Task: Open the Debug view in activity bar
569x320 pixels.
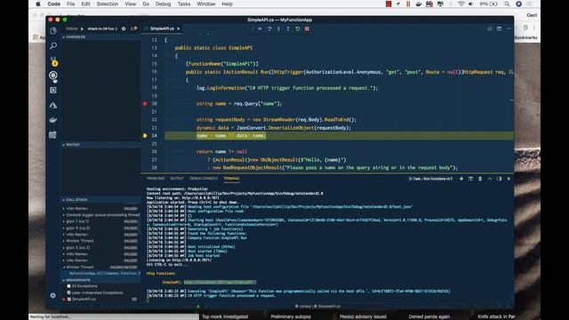Action: coord(53,76)
